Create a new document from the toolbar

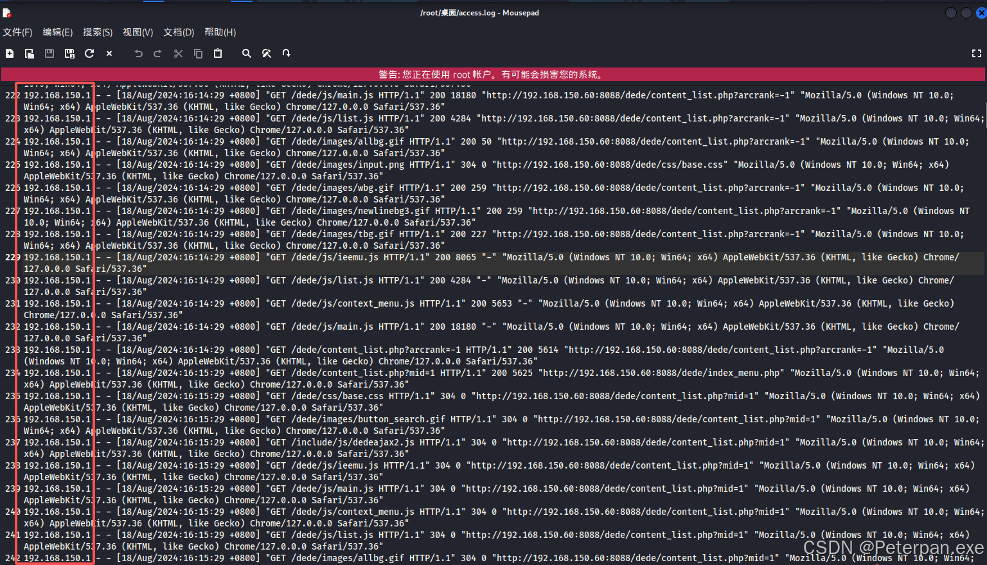pos(10,54)
